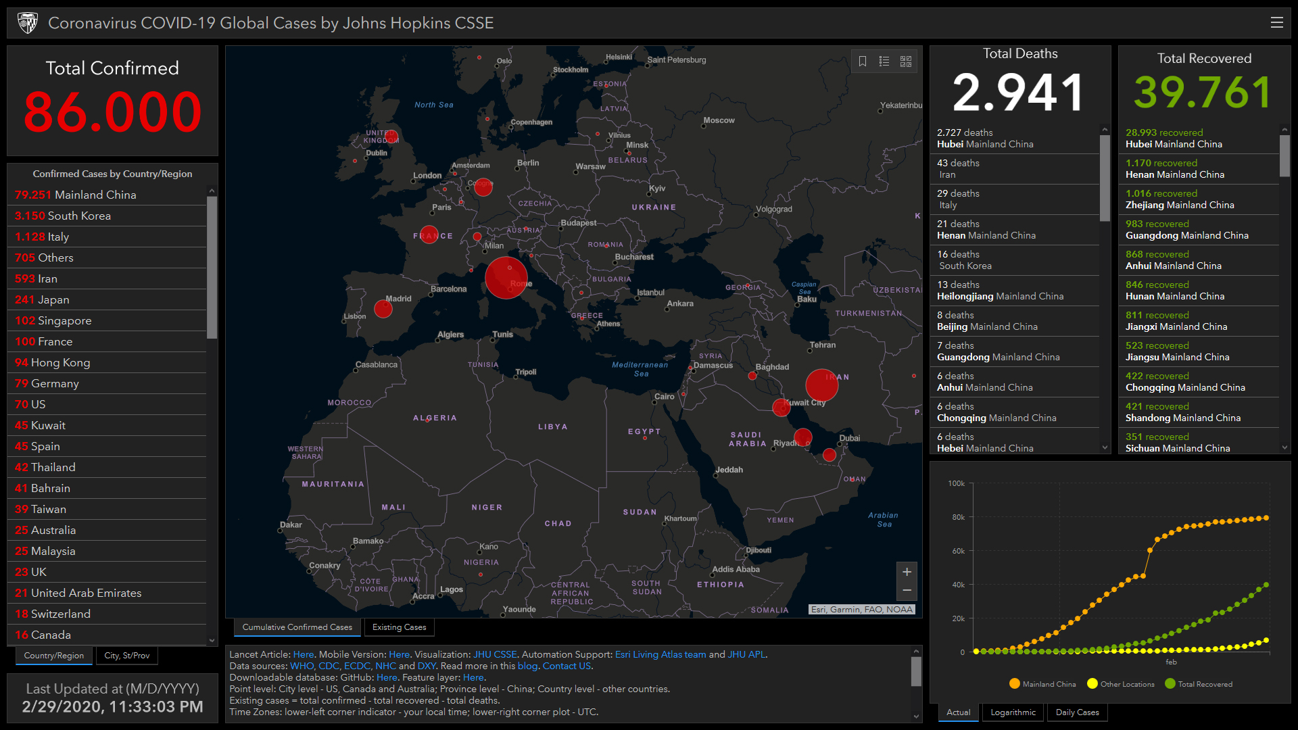The image size is (1298, 730).
Task: Open the Contact US link
Action: (x=567, y=666)
